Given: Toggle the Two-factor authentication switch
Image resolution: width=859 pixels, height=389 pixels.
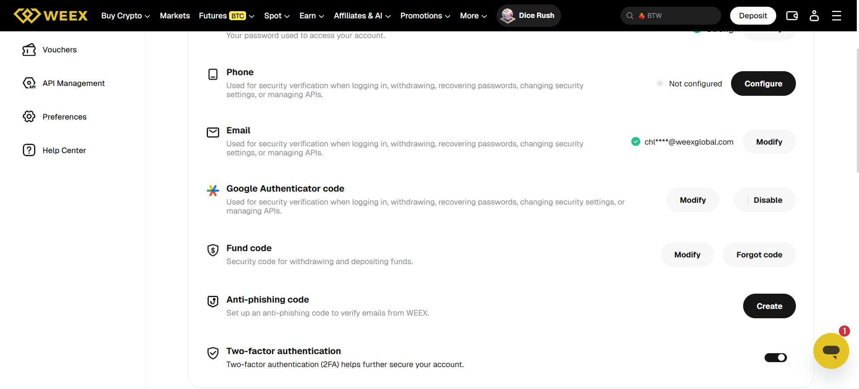Looking at the screenshot, I should [x=776, y=358].
